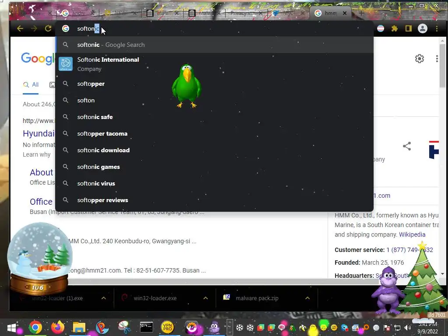The width and height of the screenshot is (448, 336).
Task: Click the customer service phone number link
Action: [409, 250]
